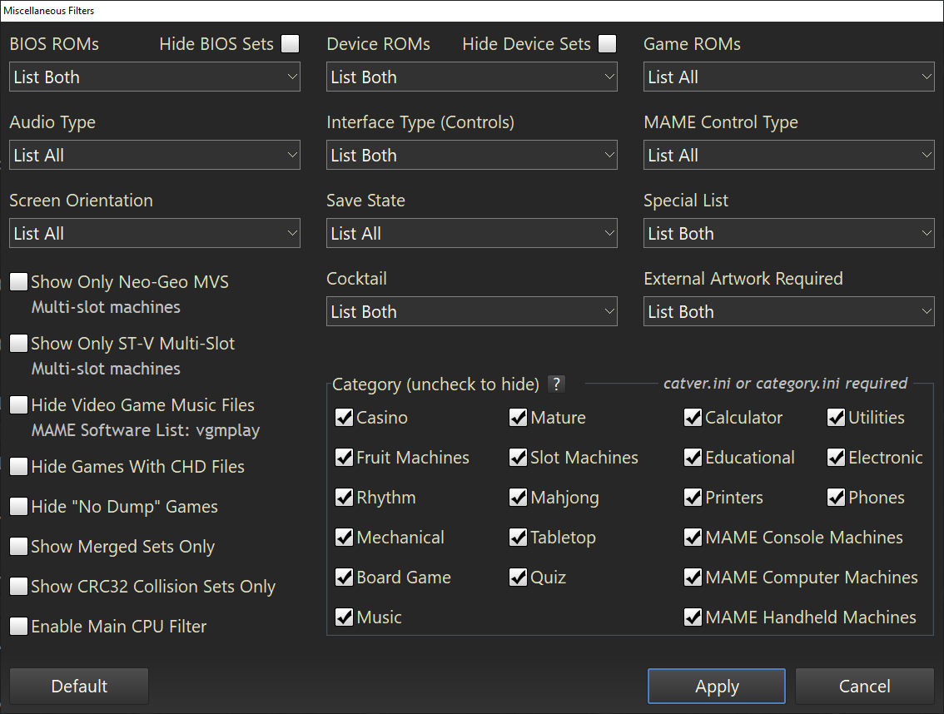Check Show Merged Sets Only
The image size is (944, 714).
click(19, 547)
